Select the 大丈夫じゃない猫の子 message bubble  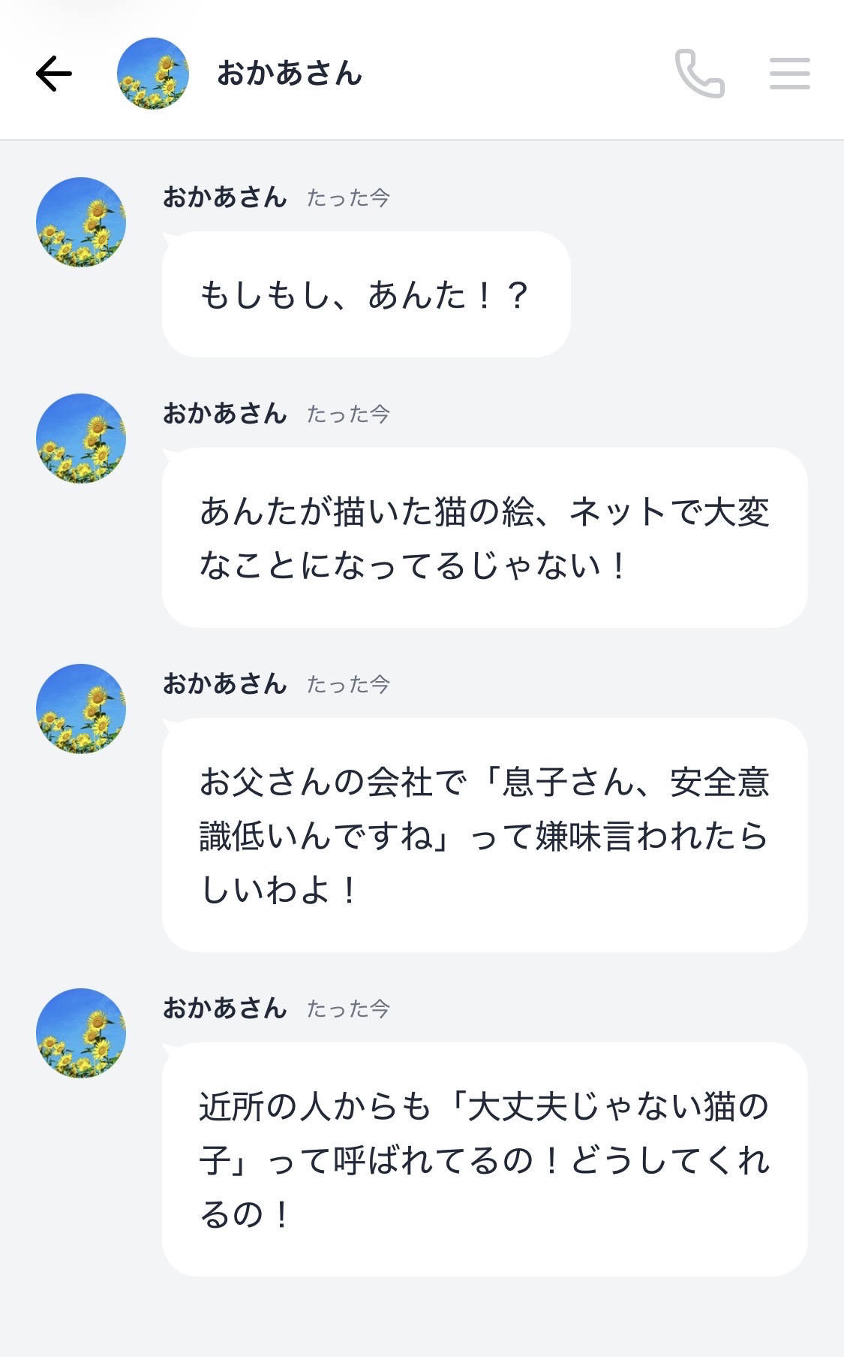[485, 1159]
